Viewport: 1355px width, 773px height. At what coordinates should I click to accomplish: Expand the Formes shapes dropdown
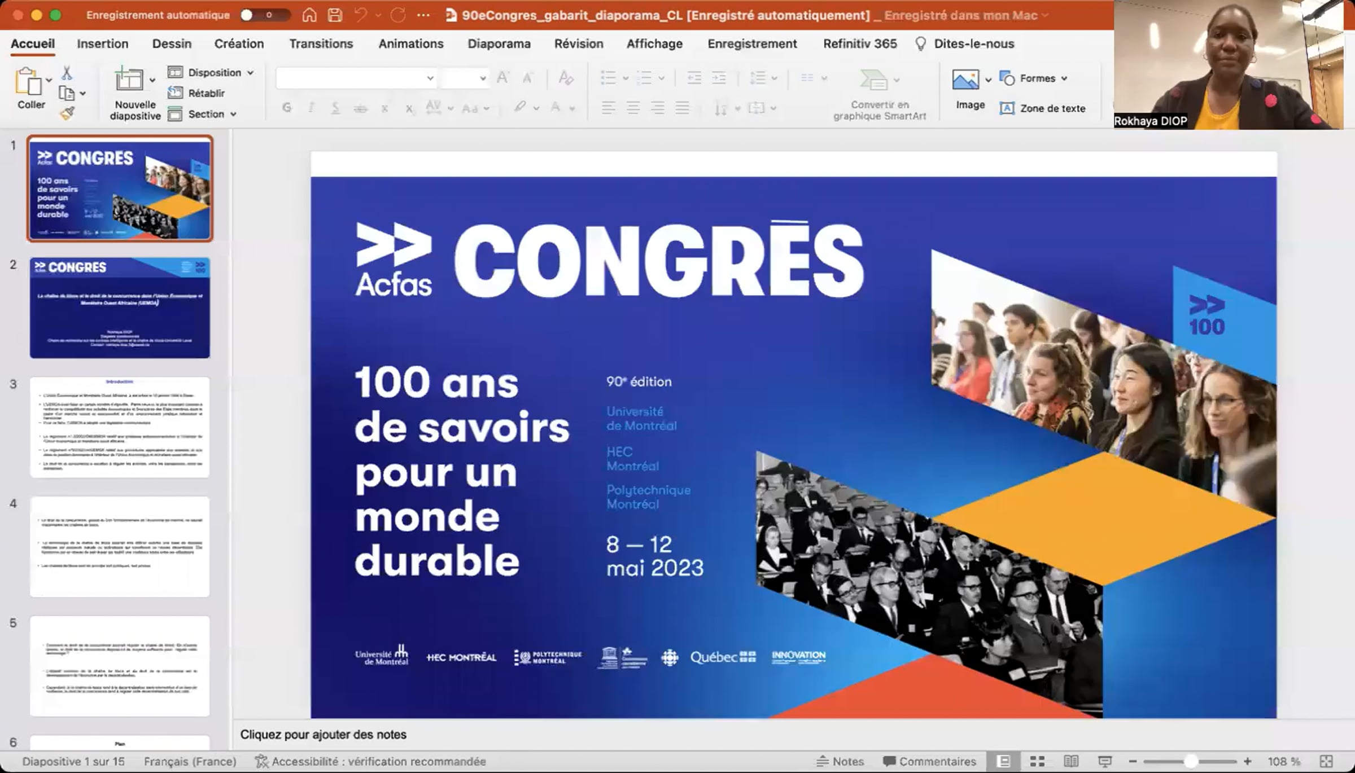pyautogui.click(x=1034, y=78)
